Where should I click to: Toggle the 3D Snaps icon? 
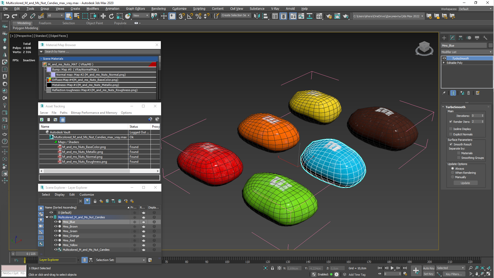tap(182, 16)
